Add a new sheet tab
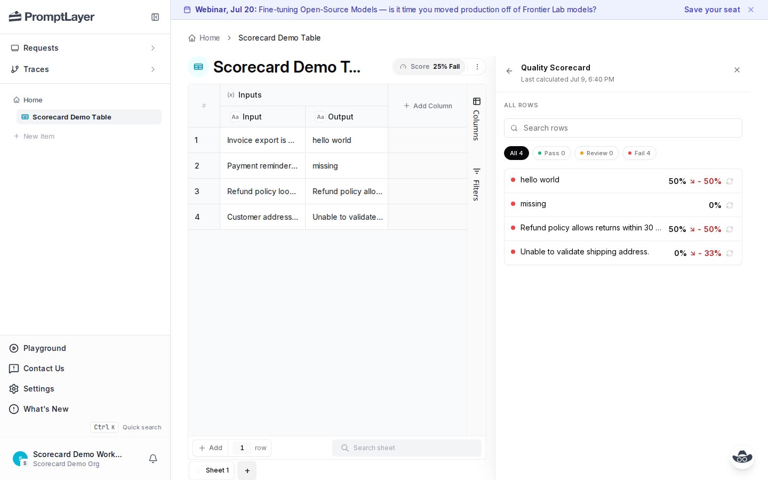 [x=247, y=470]
